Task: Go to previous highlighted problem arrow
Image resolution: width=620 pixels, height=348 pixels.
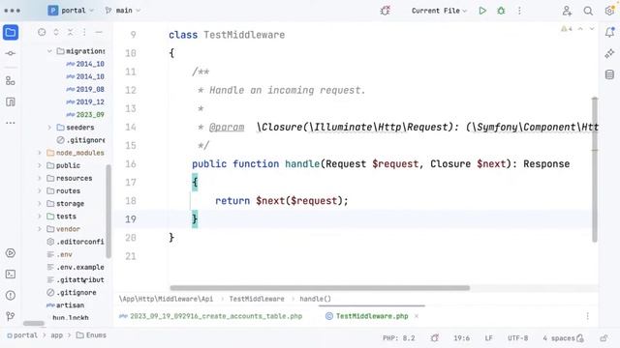Action: tap(580, 29)
